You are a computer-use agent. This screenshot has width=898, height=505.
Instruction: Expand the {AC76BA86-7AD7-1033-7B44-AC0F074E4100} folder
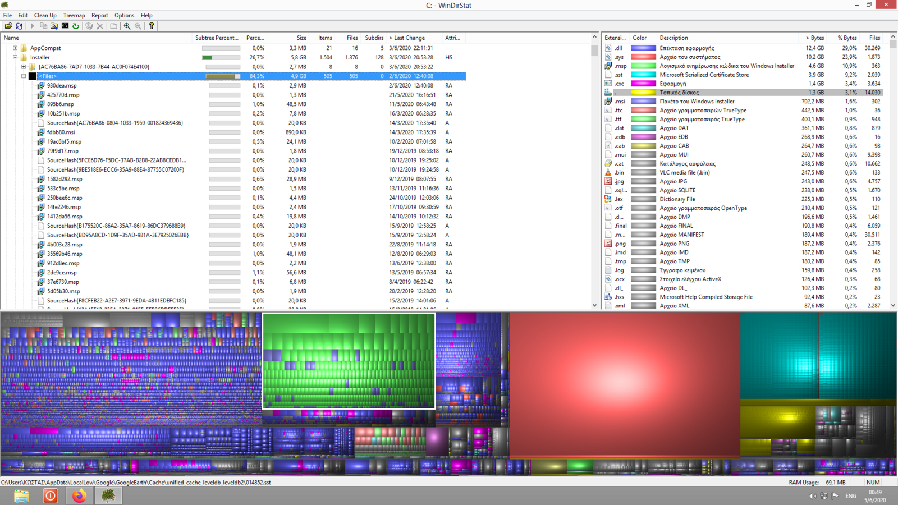24,67
